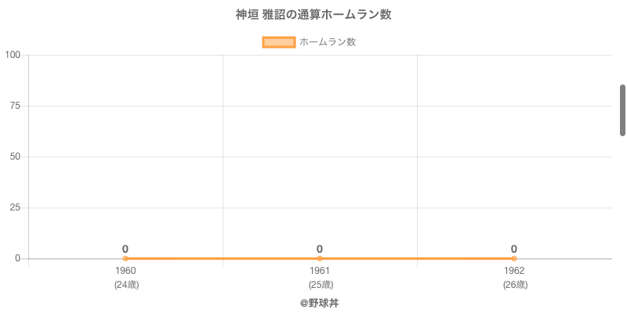Click the (25歳) age label
Image resolution: width=627 pixels, height=313 pixels.
coord(320,285)
